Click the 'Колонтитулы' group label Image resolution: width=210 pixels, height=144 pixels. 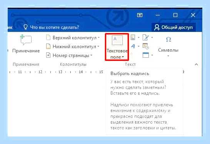coord(73,64)
